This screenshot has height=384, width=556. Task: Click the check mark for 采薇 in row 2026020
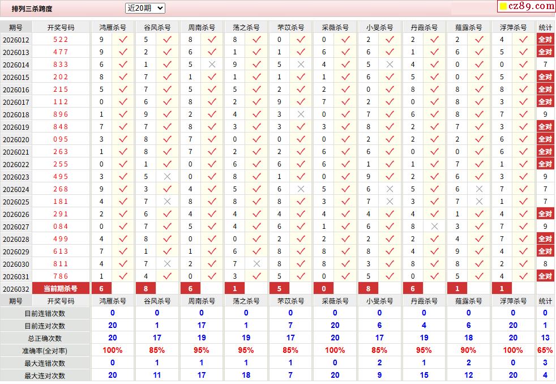[346, 139]
